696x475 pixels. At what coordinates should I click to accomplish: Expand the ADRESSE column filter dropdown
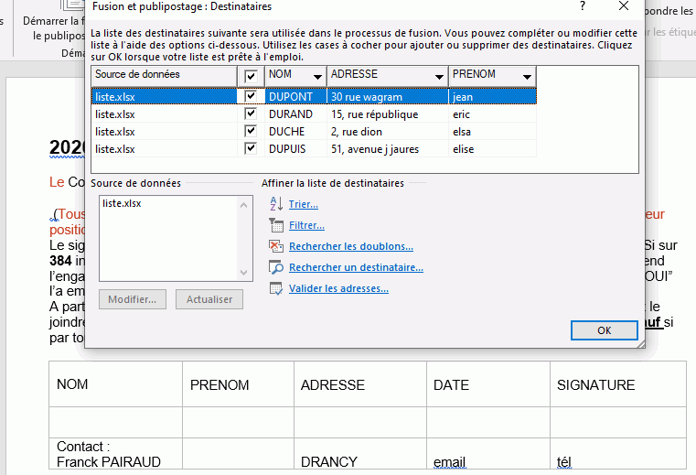(440, 77)
